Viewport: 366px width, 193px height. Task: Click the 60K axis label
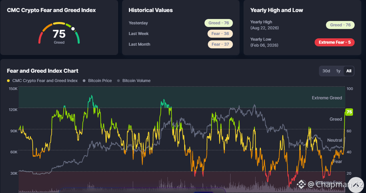pos(14,152)
